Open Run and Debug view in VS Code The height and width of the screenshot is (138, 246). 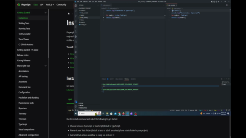point(76,21)
